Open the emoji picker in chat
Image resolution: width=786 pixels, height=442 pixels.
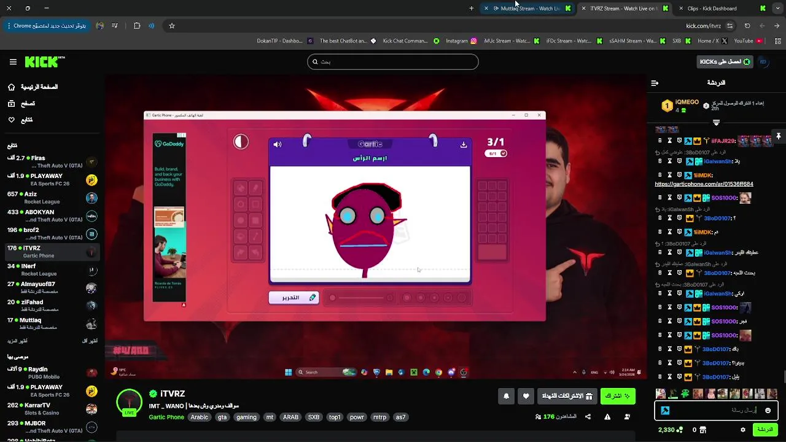tap(768, 410)
